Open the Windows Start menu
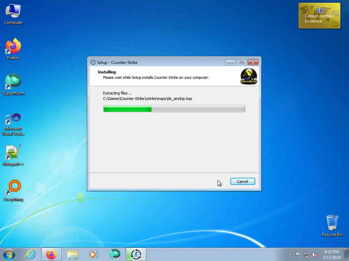349x261 pixels. (x=9, y=254)
